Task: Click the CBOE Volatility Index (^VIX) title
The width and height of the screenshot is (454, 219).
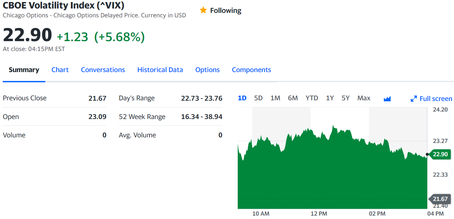Action: (x=63, y=5)
